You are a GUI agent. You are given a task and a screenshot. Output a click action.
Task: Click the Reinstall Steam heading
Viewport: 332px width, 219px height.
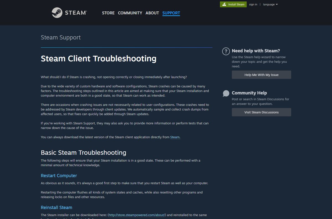click(x=56, y=208)
